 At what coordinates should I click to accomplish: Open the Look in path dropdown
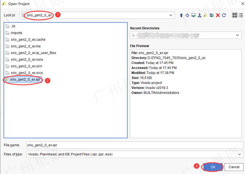point(171,15)
